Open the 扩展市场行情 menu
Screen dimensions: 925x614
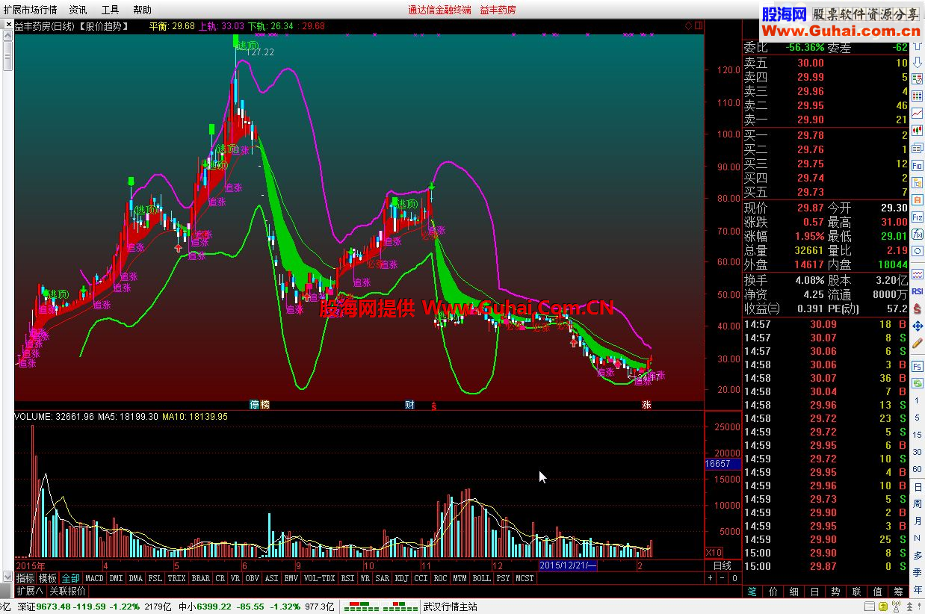[x=30, y=10]
